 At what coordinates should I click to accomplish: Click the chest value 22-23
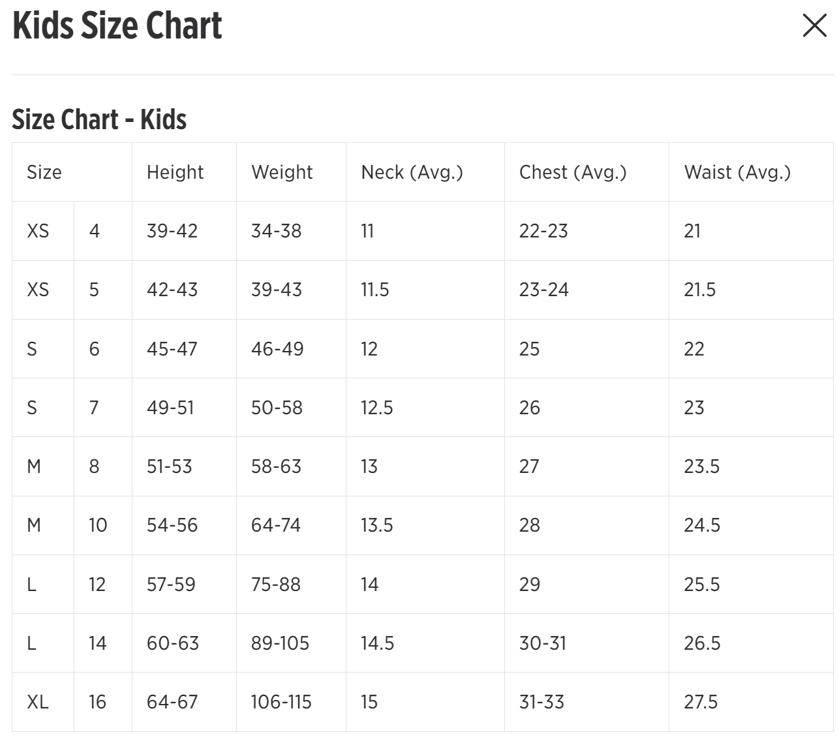click(543, 231)
